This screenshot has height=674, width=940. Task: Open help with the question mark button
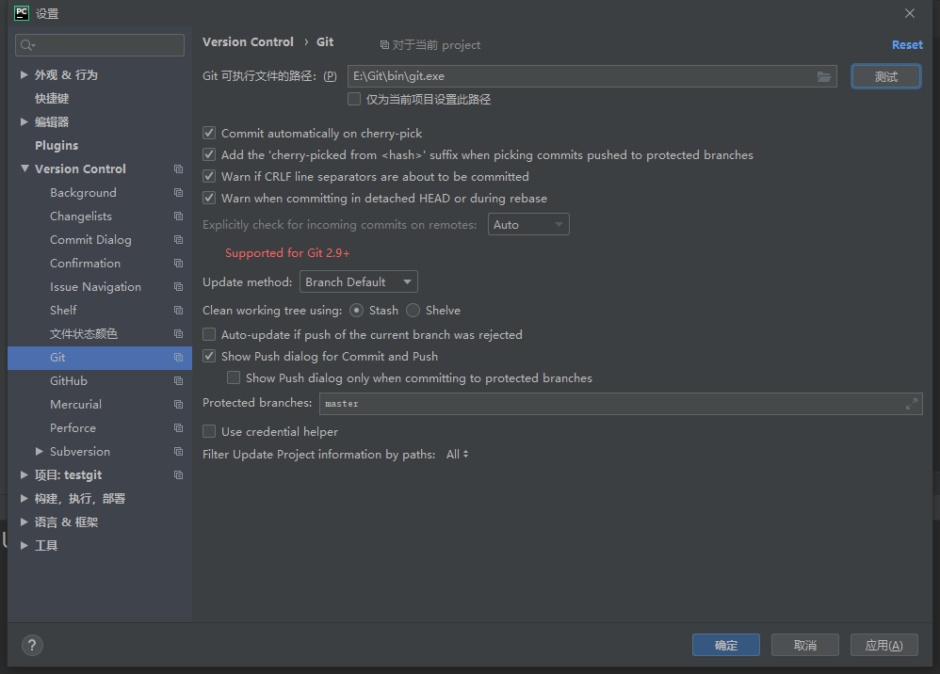coord(32,645)
